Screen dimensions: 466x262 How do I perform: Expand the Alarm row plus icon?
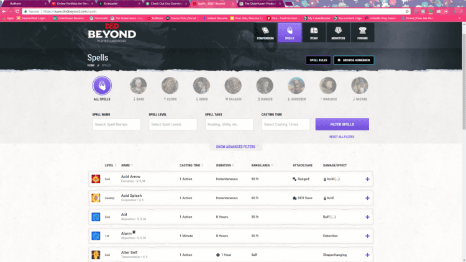pyautogui.click(x=367, y=236)
